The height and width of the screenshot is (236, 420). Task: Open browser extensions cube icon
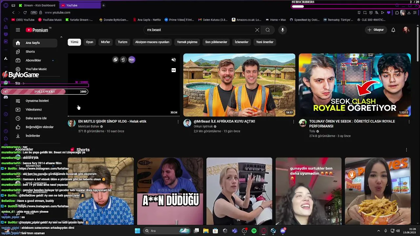pyautogui.click(x=397, y=12)
